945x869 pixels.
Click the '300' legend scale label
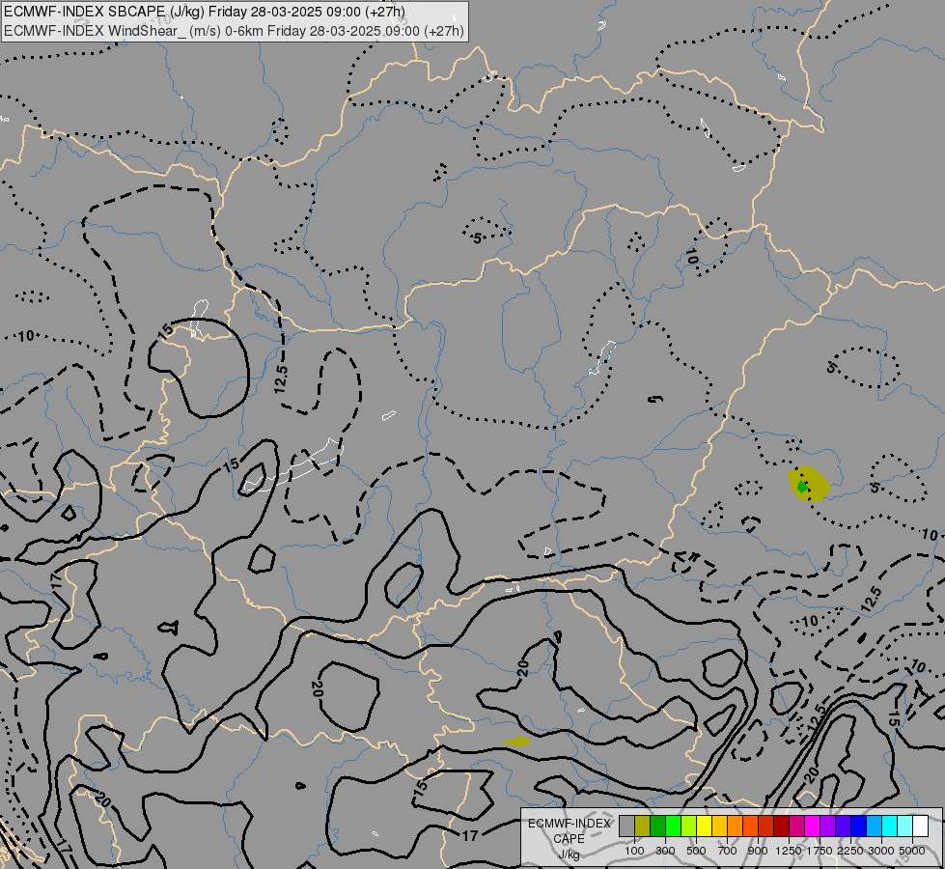(x=665, y=851)
